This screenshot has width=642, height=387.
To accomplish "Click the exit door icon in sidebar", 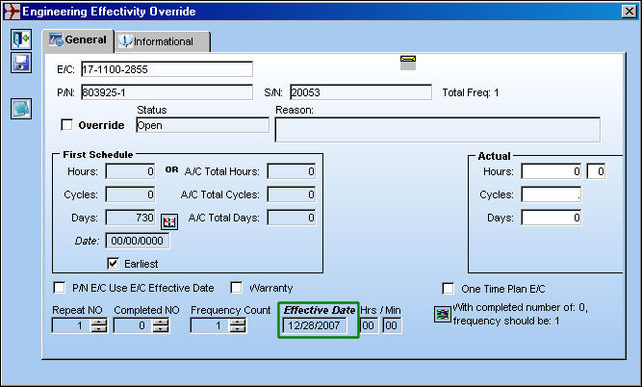I will (x=21, y=39).
